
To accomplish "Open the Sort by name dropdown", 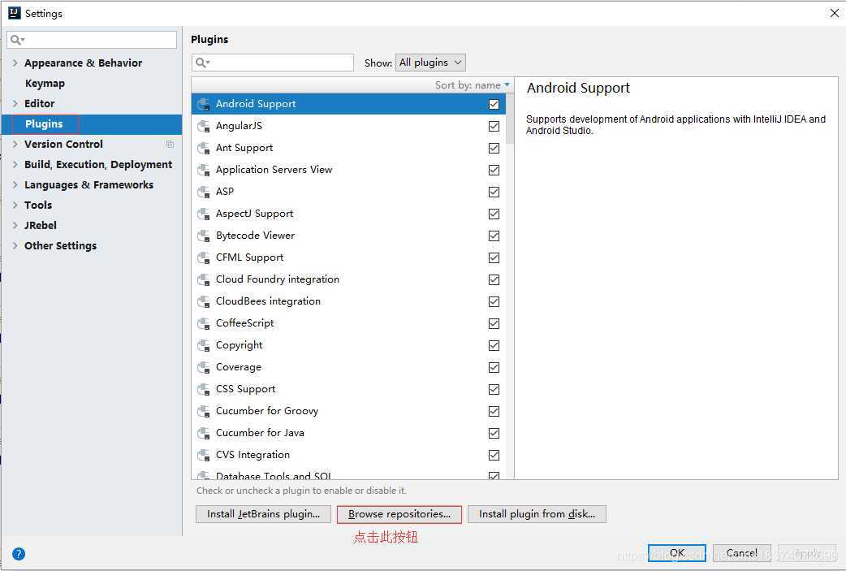I will [473, 84].
